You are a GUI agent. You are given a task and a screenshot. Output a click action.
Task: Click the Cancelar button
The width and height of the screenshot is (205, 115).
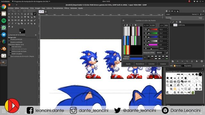click(152, 64)
